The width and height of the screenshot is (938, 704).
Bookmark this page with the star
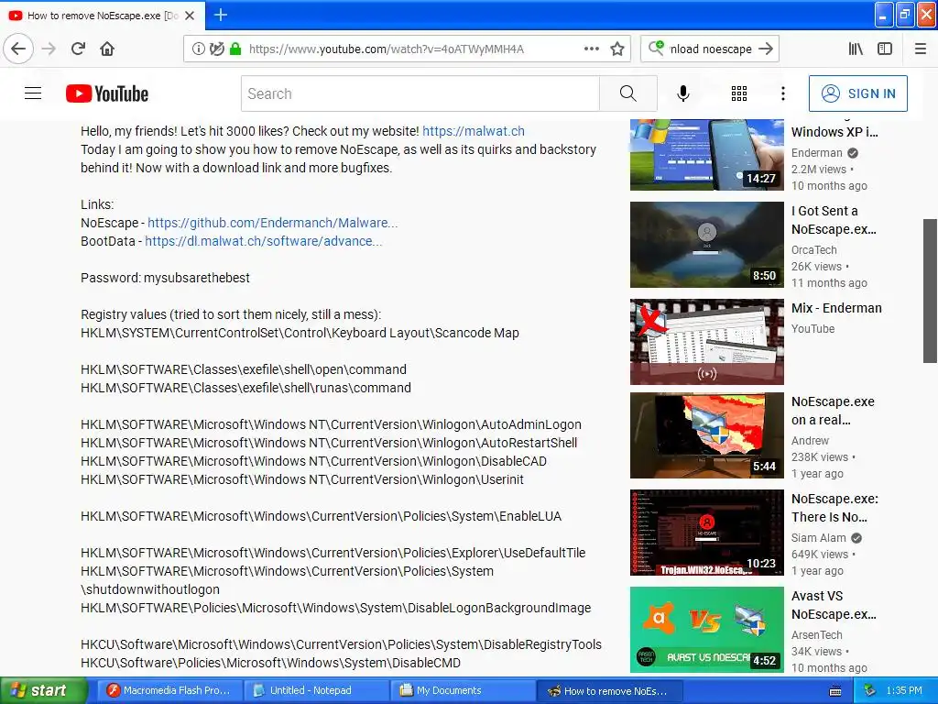(x=617, y=49)
